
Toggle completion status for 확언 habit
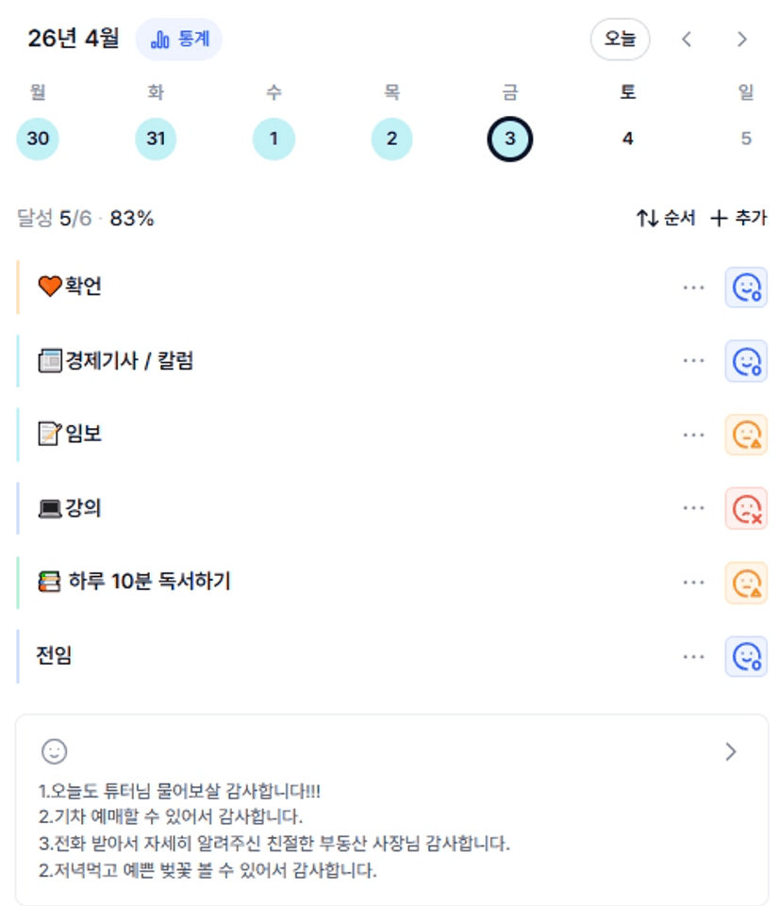[x=746, y=288]
